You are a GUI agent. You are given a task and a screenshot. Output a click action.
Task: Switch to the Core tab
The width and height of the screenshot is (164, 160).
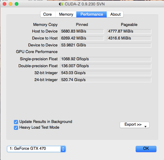(x=48, y=14)
